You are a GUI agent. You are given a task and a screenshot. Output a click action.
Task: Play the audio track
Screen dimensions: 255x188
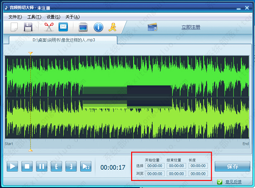pyautogui.click(x=12, y=167)
